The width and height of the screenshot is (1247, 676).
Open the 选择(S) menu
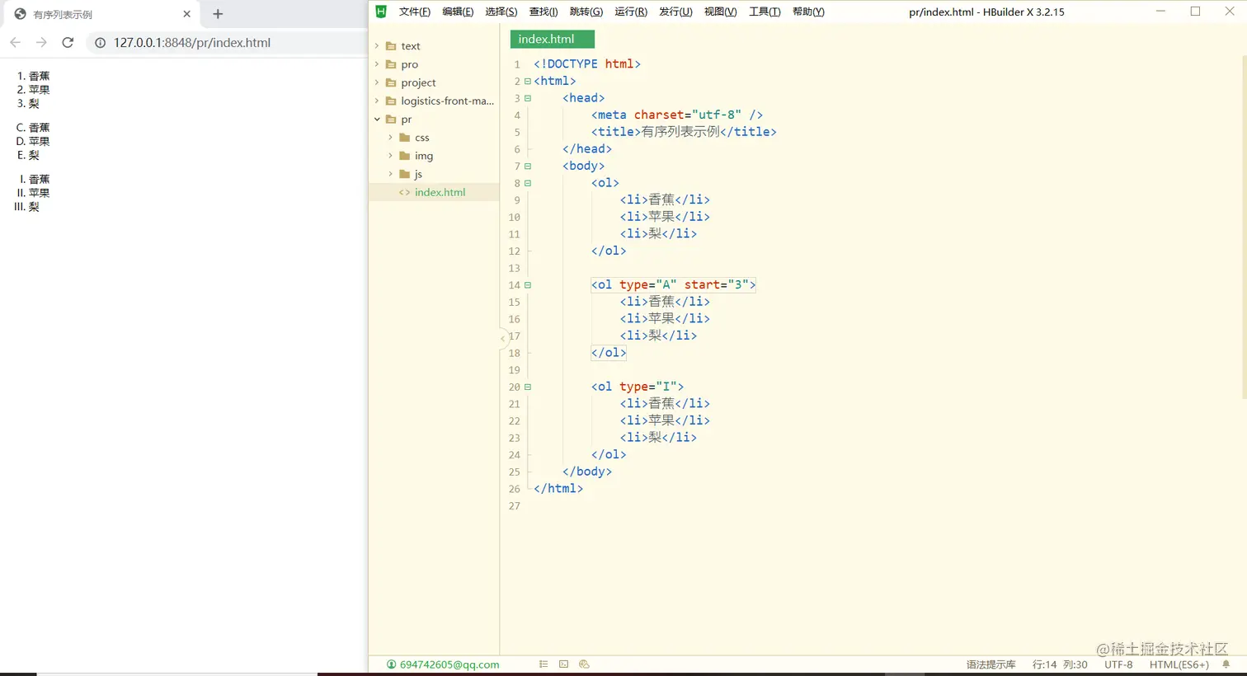[x=501, y=12]
